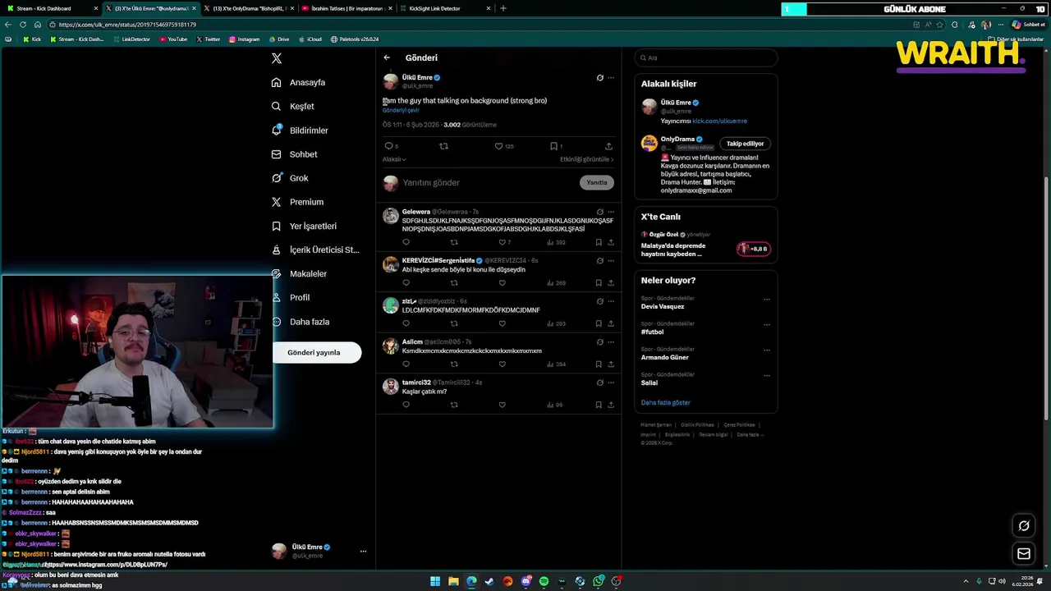Open more options on Aslicm's reply

click(x=611, y=341)
